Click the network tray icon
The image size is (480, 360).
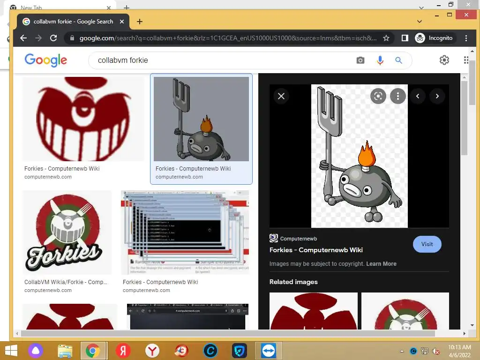[425, 351]
